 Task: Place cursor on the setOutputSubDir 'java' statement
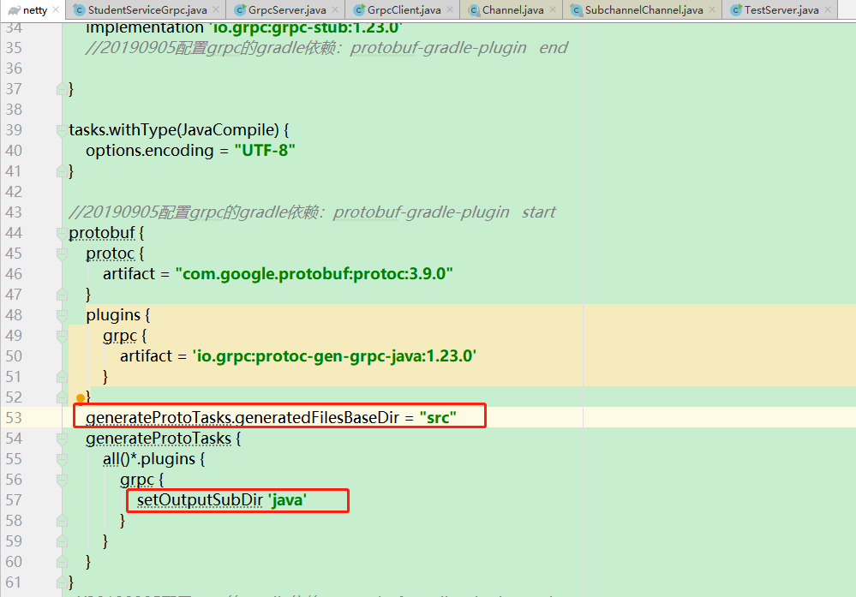tap(214, 499)
